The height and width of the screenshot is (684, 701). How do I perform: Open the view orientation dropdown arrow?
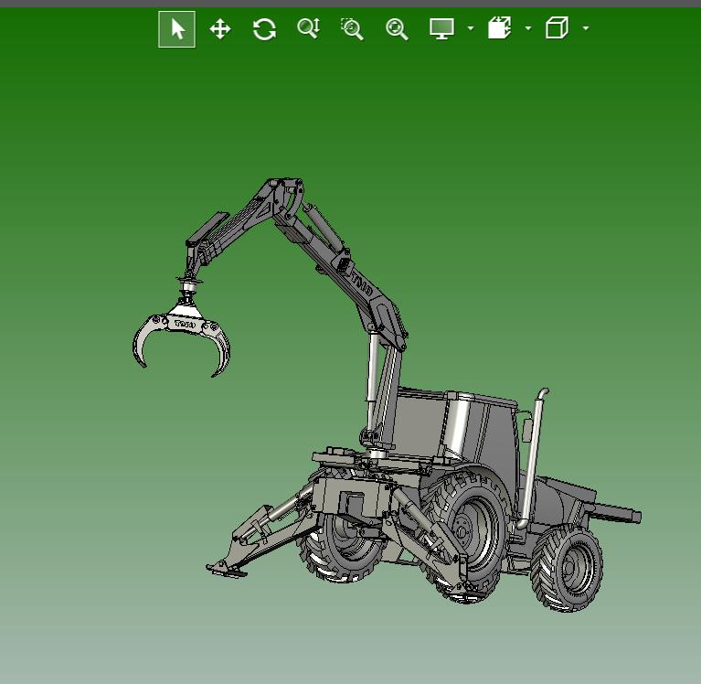[x=586, y=28]
